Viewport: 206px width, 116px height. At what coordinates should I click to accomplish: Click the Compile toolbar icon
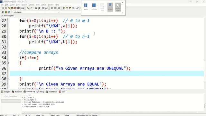click(x=64, y=8)
